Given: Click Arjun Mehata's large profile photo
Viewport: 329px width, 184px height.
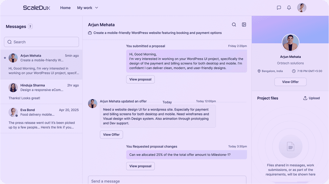Looking at the screenshot, I should [x=291, y=43].
